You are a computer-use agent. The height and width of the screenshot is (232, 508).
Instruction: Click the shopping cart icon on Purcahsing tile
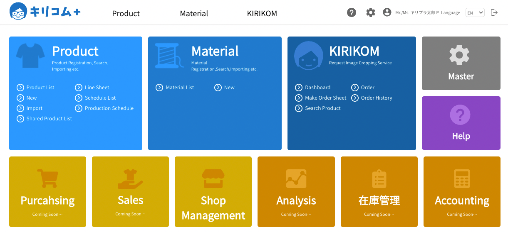[x=47, y=178]
